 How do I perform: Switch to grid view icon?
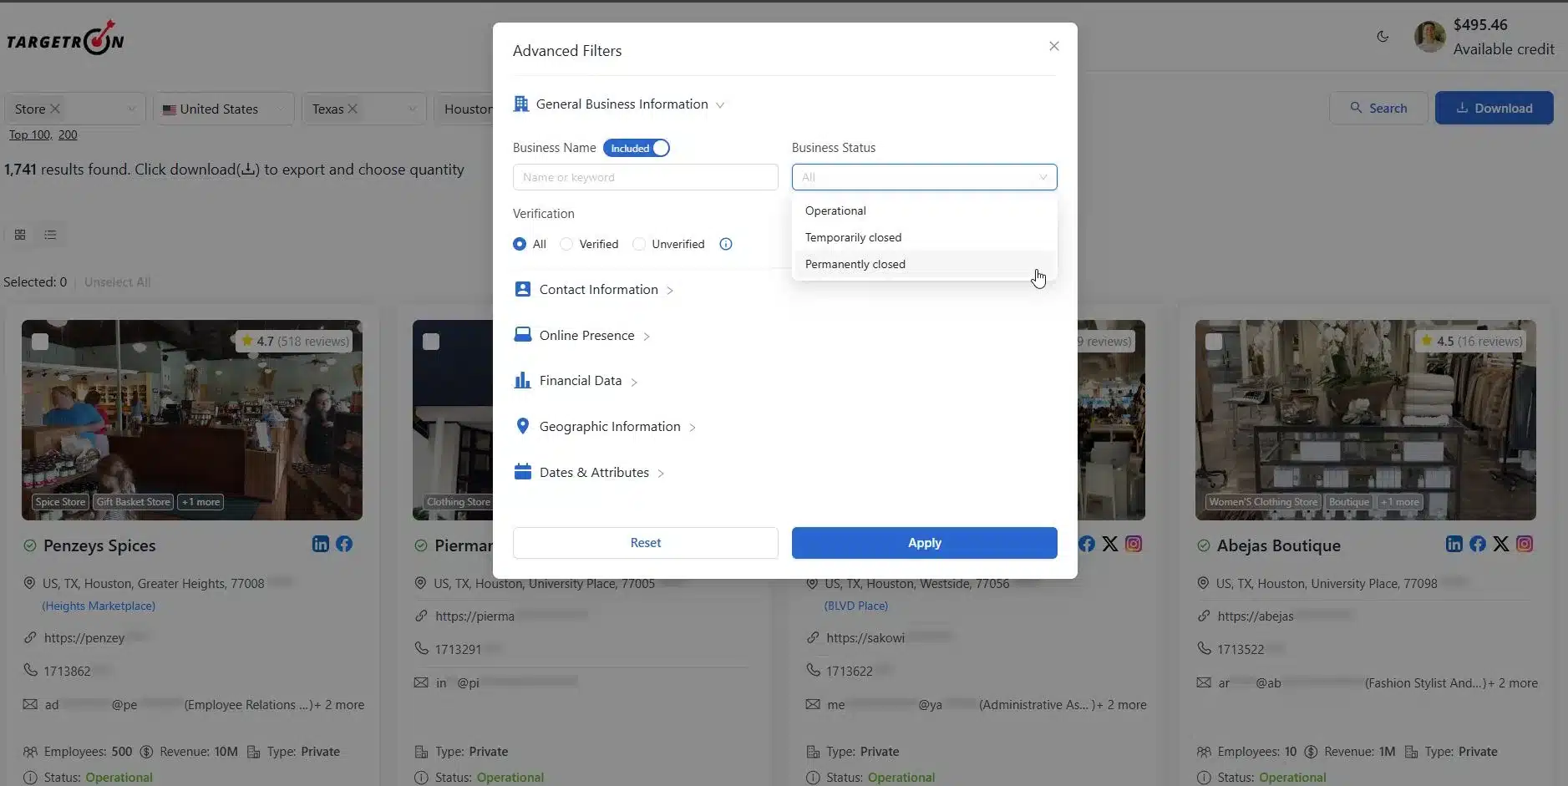click(20, 235)
